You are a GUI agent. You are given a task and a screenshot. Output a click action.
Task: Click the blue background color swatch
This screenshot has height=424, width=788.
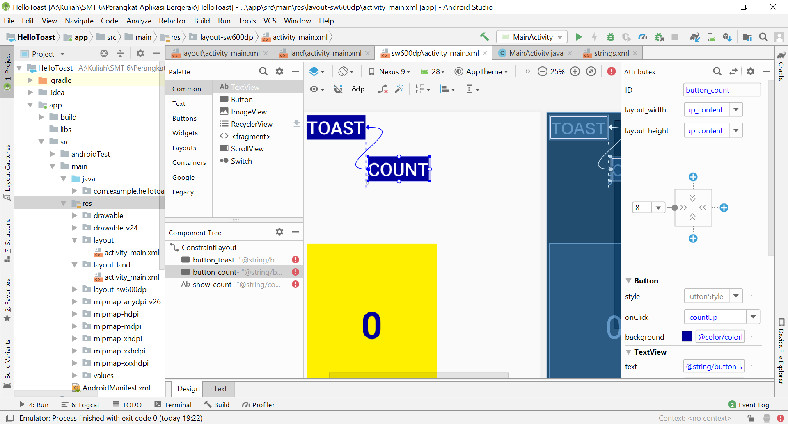click(687, 336)
